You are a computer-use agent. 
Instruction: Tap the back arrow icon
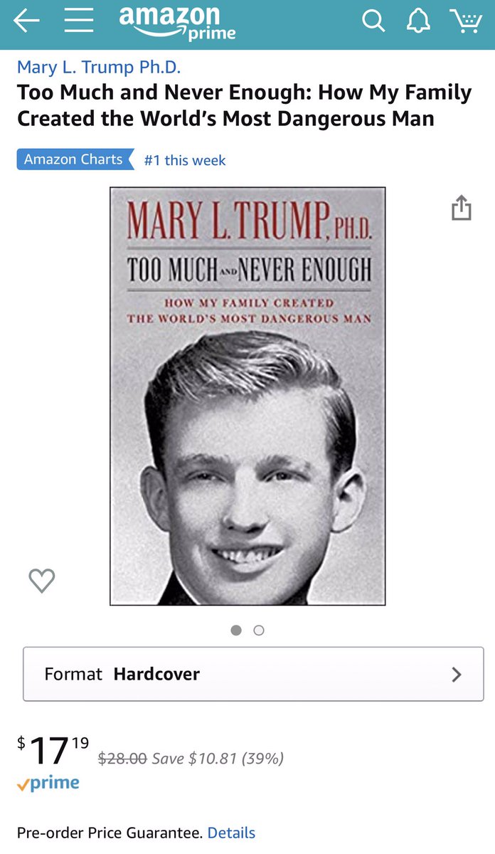[26, 21]
